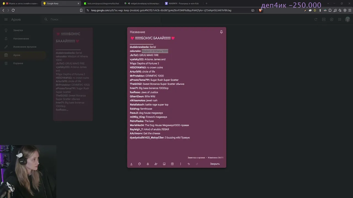Image resolution: width=353 pixels, height=198 pixels.
Task: Click the JloToC: GRUG MAKE FIRE line
Action: [x=144, y=55]
